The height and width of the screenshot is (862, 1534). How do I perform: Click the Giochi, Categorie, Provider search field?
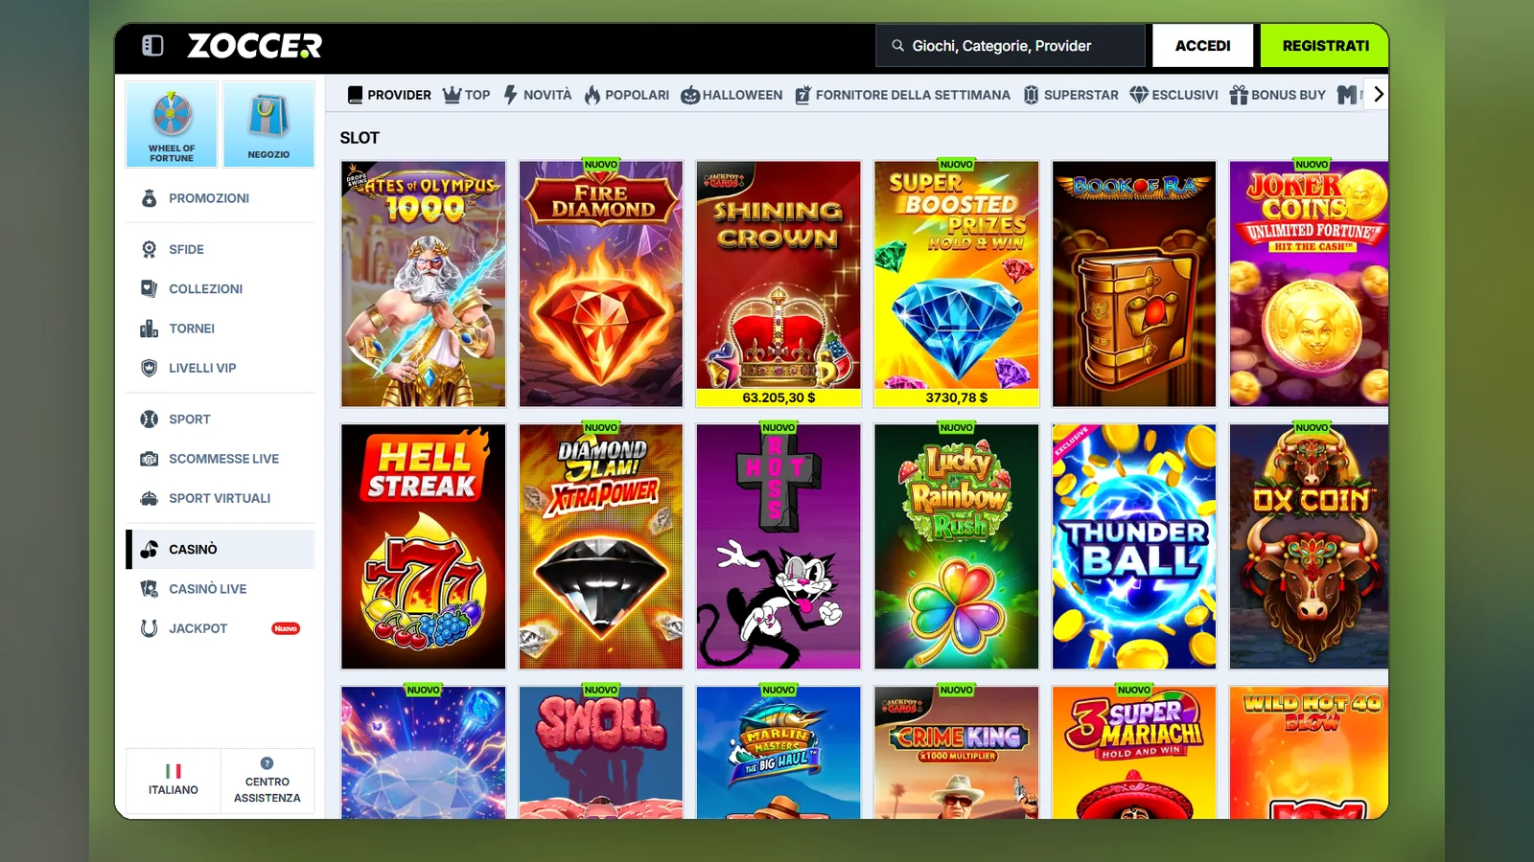point(1011,46)
